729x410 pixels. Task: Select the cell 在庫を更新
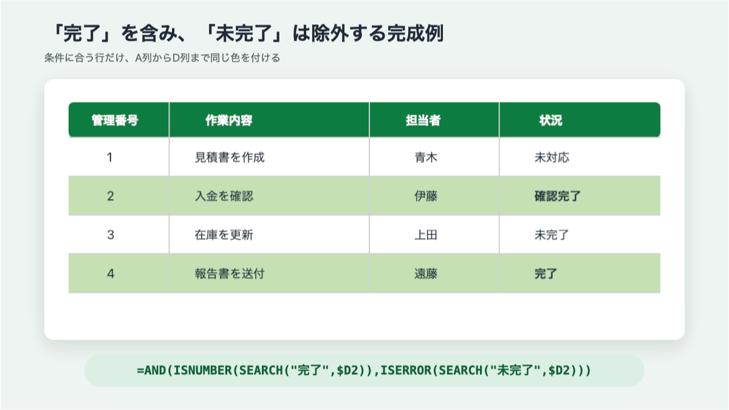coord(269,235)
